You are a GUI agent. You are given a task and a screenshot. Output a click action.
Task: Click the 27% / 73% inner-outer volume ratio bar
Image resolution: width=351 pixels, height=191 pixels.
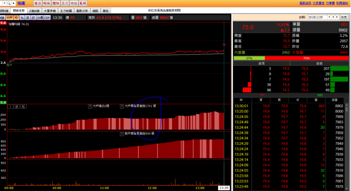(291, 58)
